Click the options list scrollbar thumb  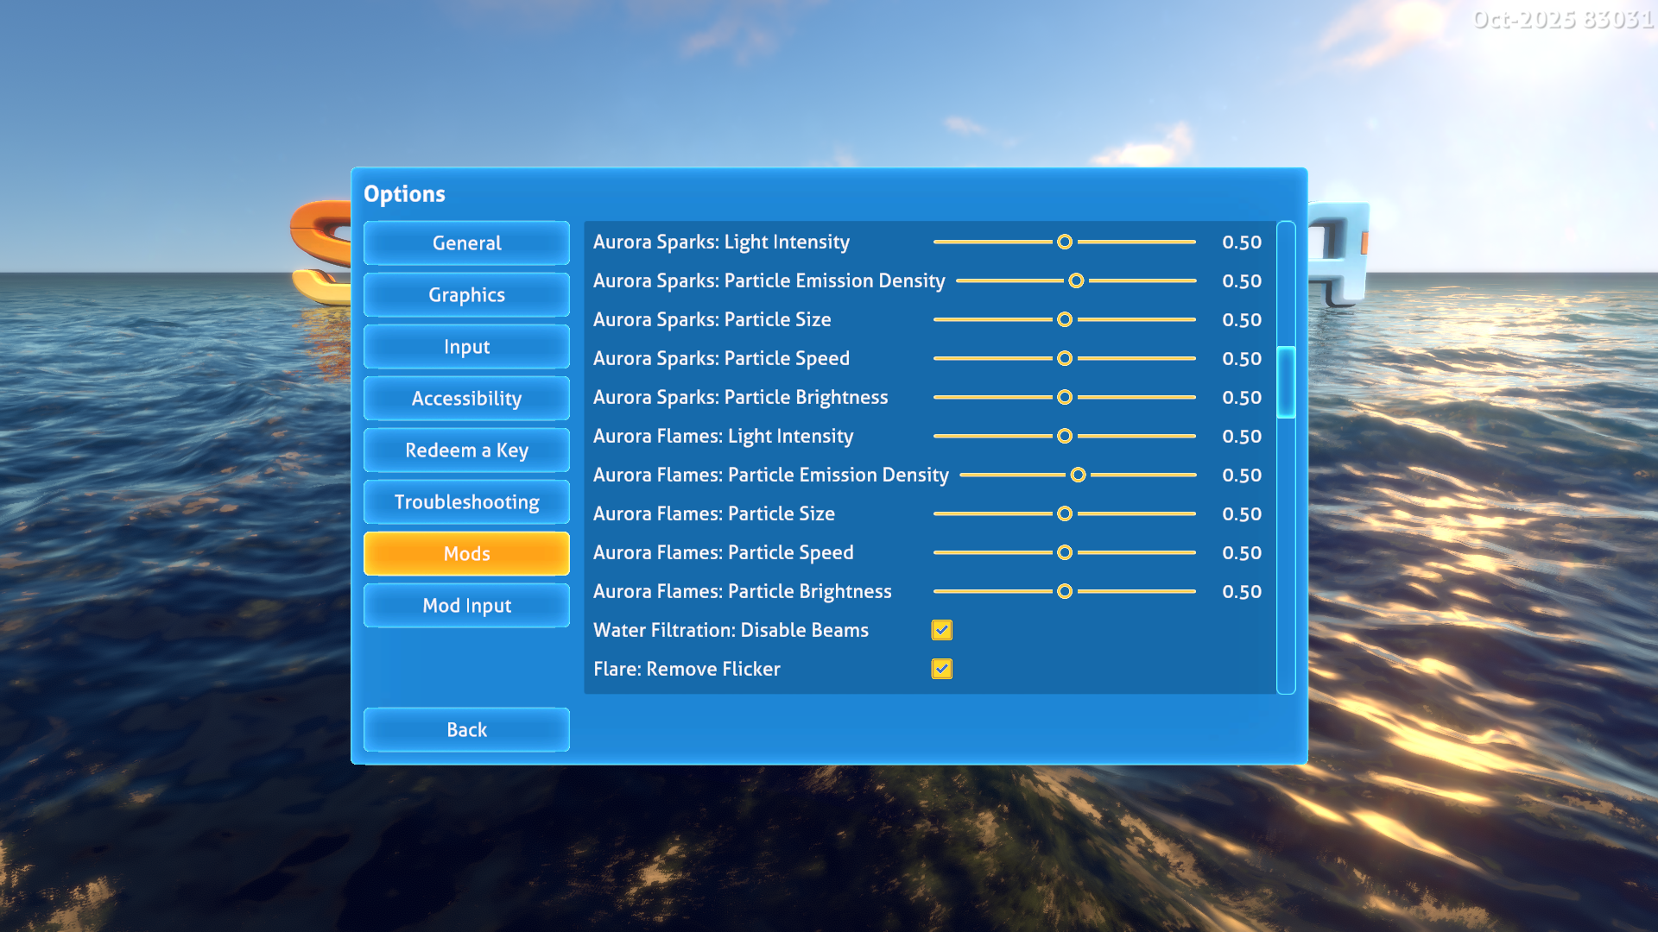[x=1286, y=382]
